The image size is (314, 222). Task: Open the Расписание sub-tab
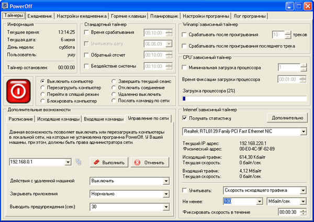pyautogui.click(x=20, y=119)
